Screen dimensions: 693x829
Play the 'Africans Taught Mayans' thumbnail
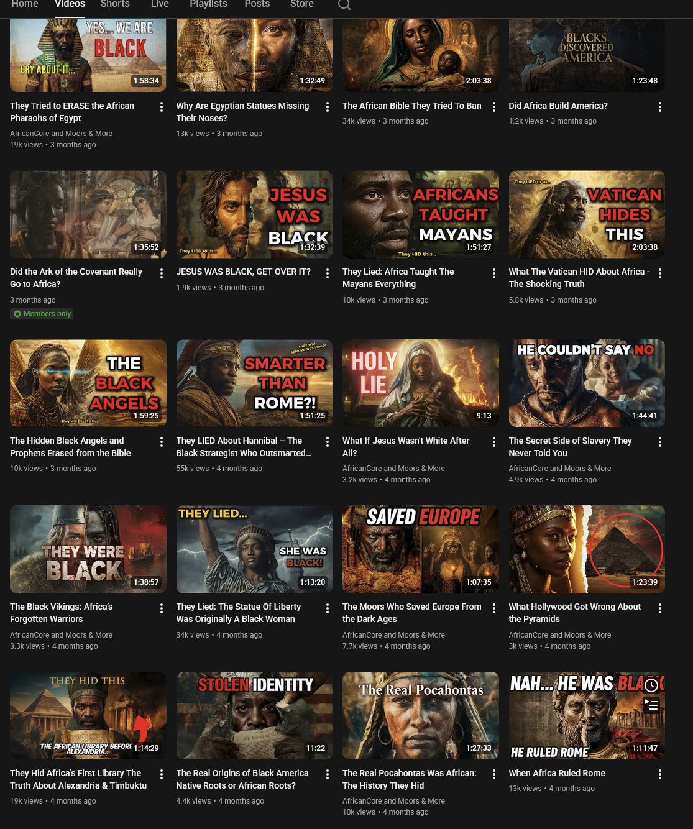pyautogui.click(x=421, y=214)
